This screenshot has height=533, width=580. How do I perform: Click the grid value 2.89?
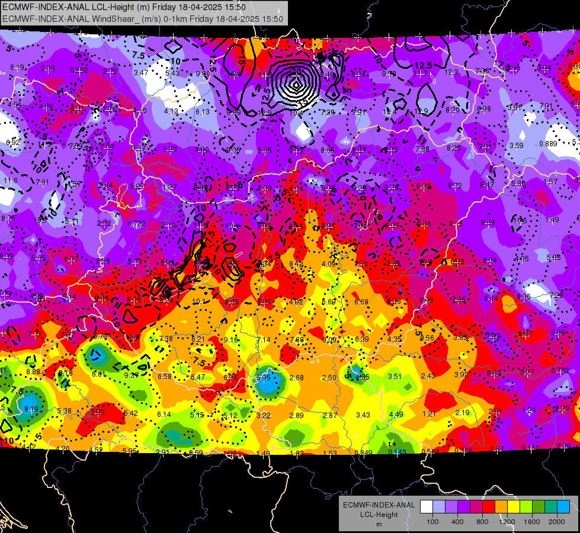coord(297,415)
